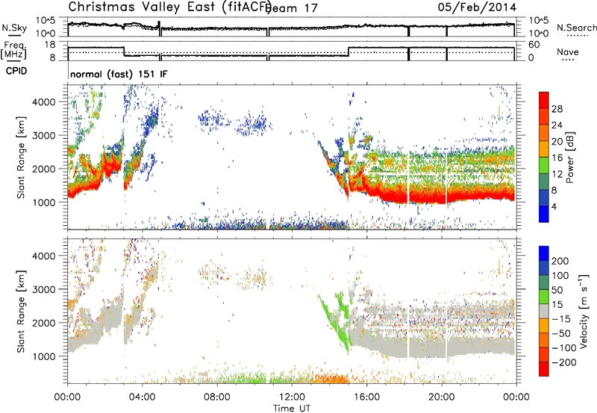597x413 pixels.
Task: Click the text normal (fast) 151 IF
Action: click(119, 74)
